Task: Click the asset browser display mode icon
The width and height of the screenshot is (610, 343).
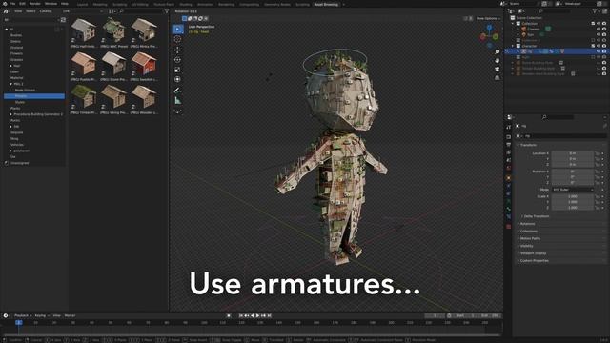Action: pos(112,11)
